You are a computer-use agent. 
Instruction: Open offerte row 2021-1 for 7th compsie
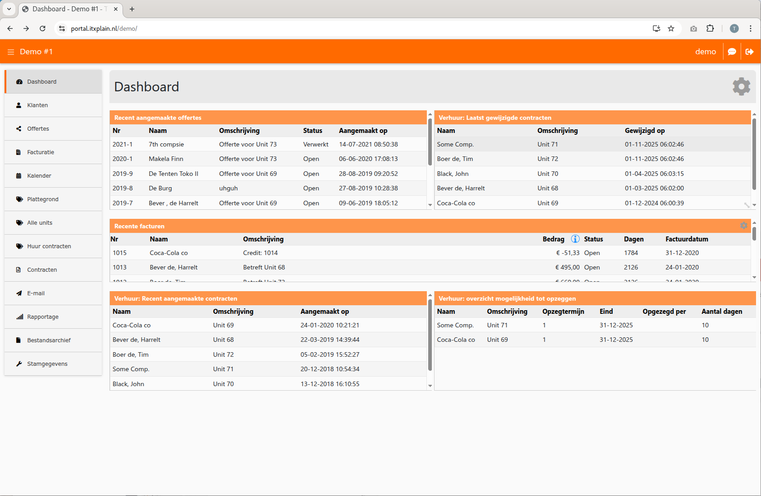166,145
